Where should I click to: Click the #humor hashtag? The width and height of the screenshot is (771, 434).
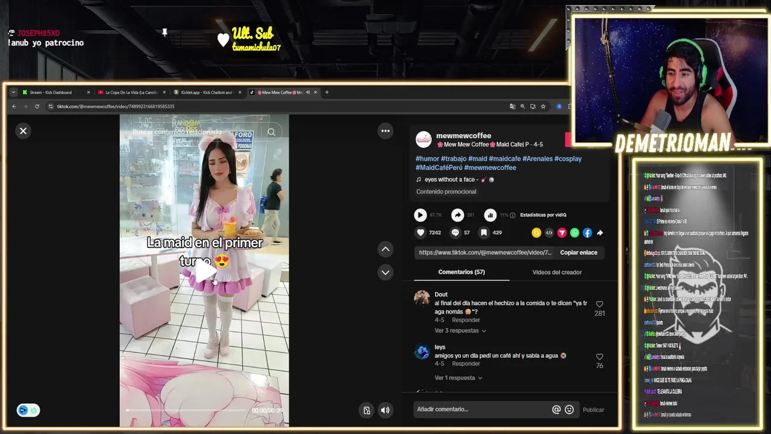coord(427,159)
